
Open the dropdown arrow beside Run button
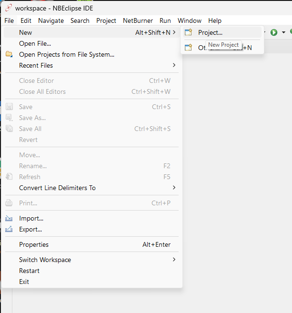(x=283, y=32)
